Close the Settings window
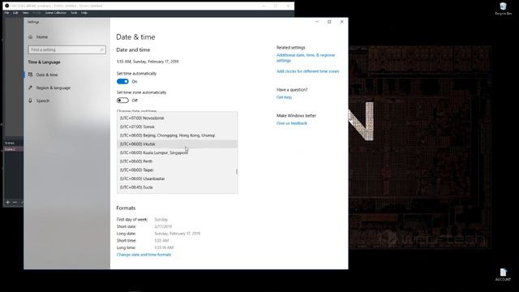 pyautogui.click(x=342, y=22)
